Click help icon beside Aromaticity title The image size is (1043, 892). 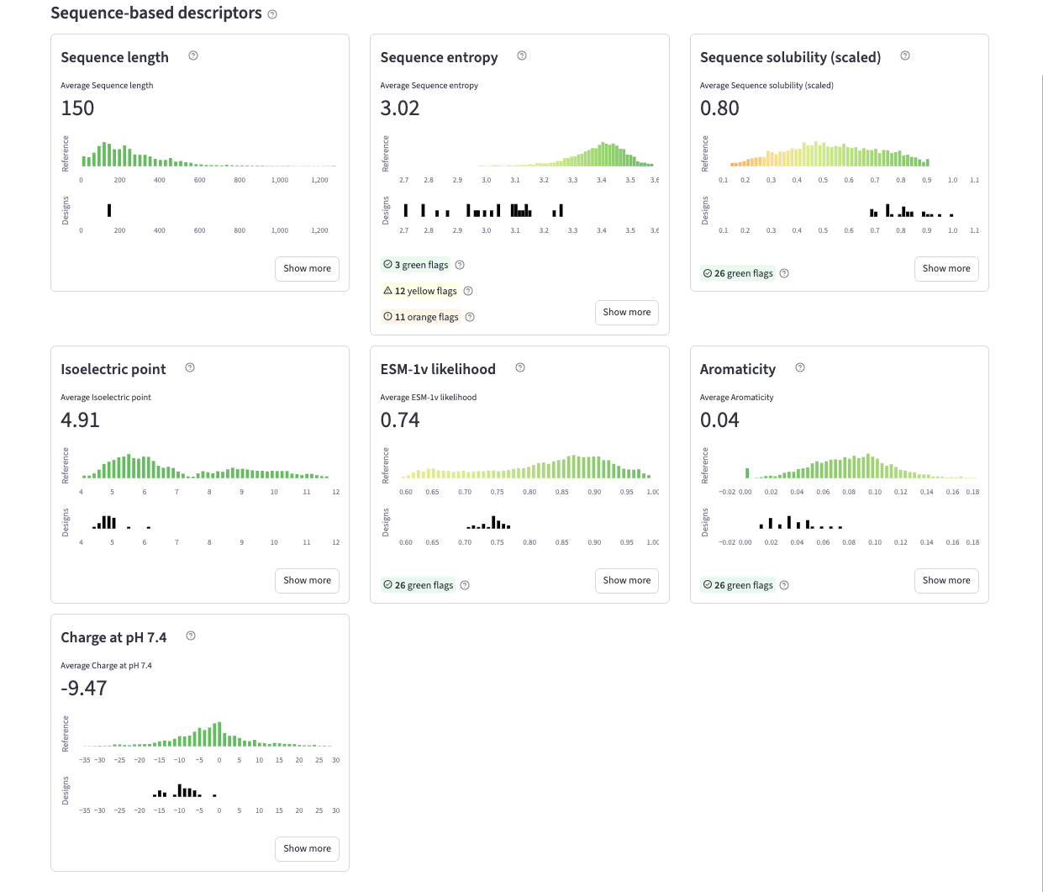coord(800,367)
